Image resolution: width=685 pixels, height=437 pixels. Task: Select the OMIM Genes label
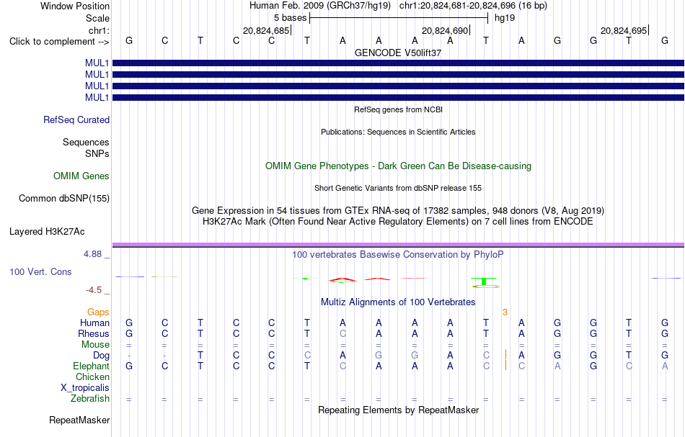click(x=81, y=176)
